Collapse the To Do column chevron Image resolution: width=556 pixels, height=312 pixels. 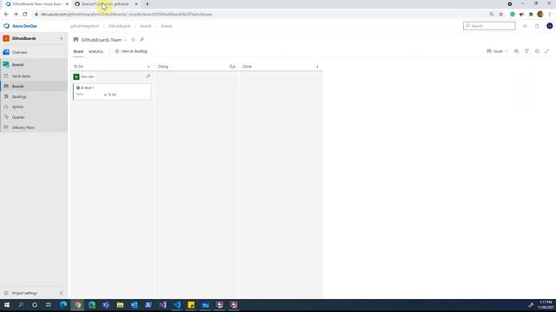point(149,67)
